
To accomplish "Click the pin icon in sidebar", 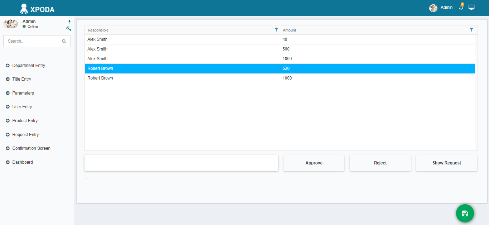I will pos(69,21).
